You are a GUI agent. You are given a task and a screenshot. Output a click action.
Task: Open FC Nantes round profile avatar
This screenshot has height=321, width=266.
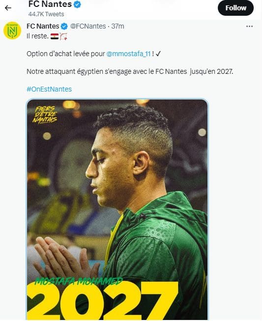[12, 31]
